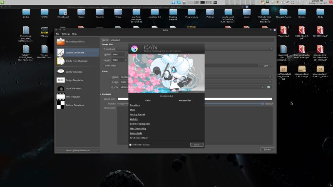This screenshot has width=333, height=187.
Task: Open 0011078v2.pdf on the desktop
Action: (320, 32)
